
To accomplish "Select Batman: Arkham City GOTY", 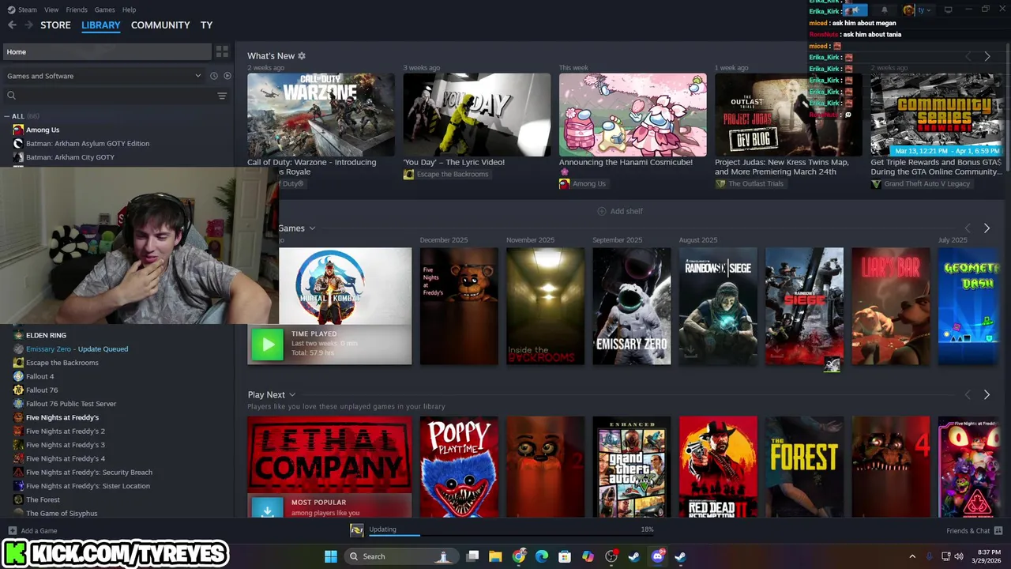I will pyautogui.click(x=70, y=157).
